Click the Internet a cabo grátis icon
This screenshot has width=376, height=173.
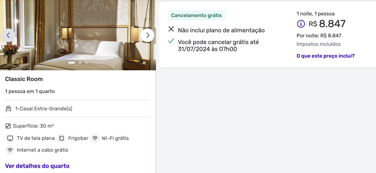click(x=10, y=150)
